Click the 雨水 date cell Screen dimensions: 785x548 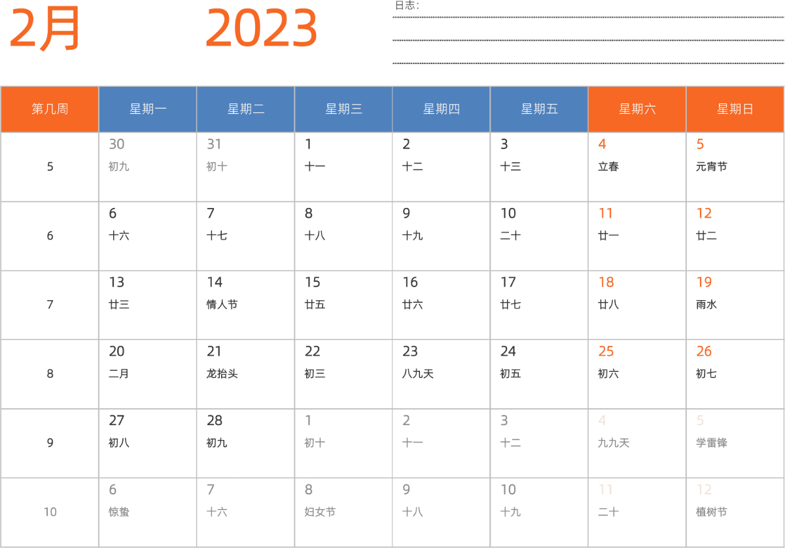point(735,305)
